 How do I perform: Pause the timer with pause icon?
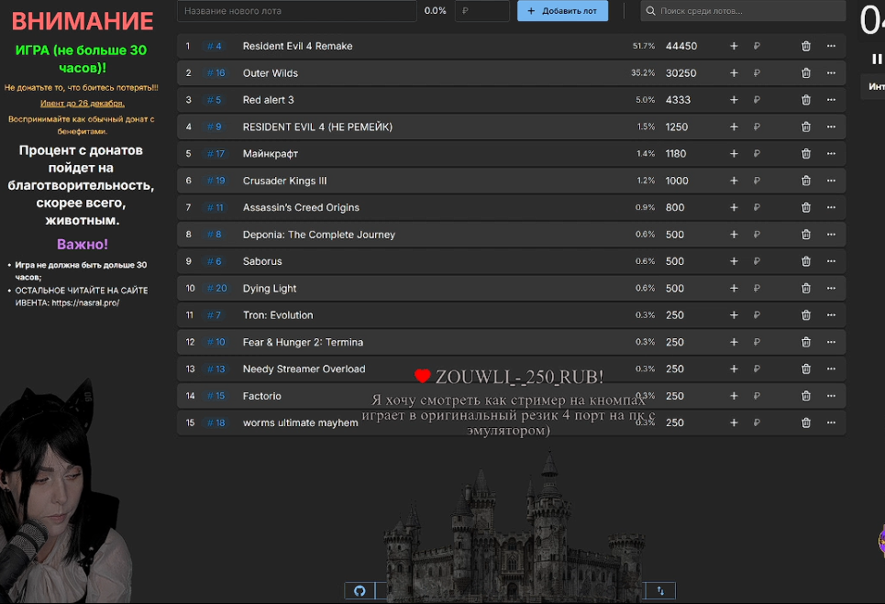click(x=877, y=59)
